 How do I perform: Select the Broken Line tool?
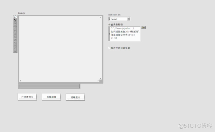tap(15, 37)
